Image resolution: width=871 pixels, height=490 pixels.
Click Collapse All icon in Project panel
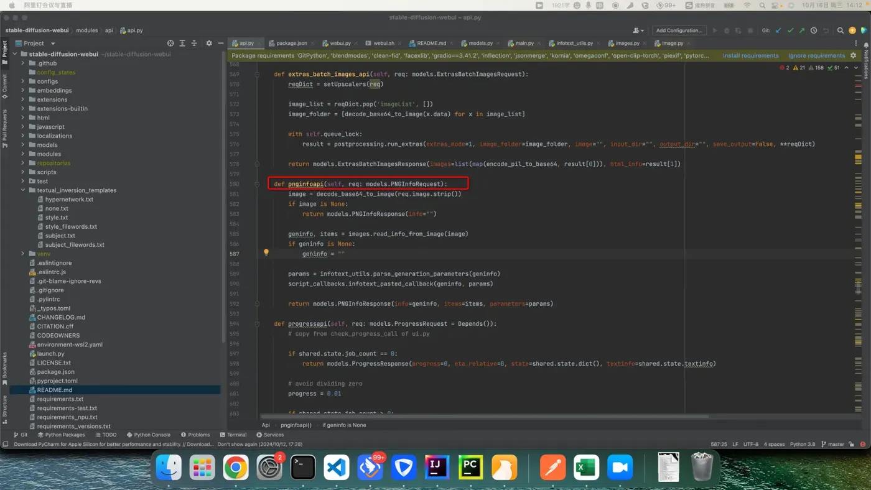point(194,44)
